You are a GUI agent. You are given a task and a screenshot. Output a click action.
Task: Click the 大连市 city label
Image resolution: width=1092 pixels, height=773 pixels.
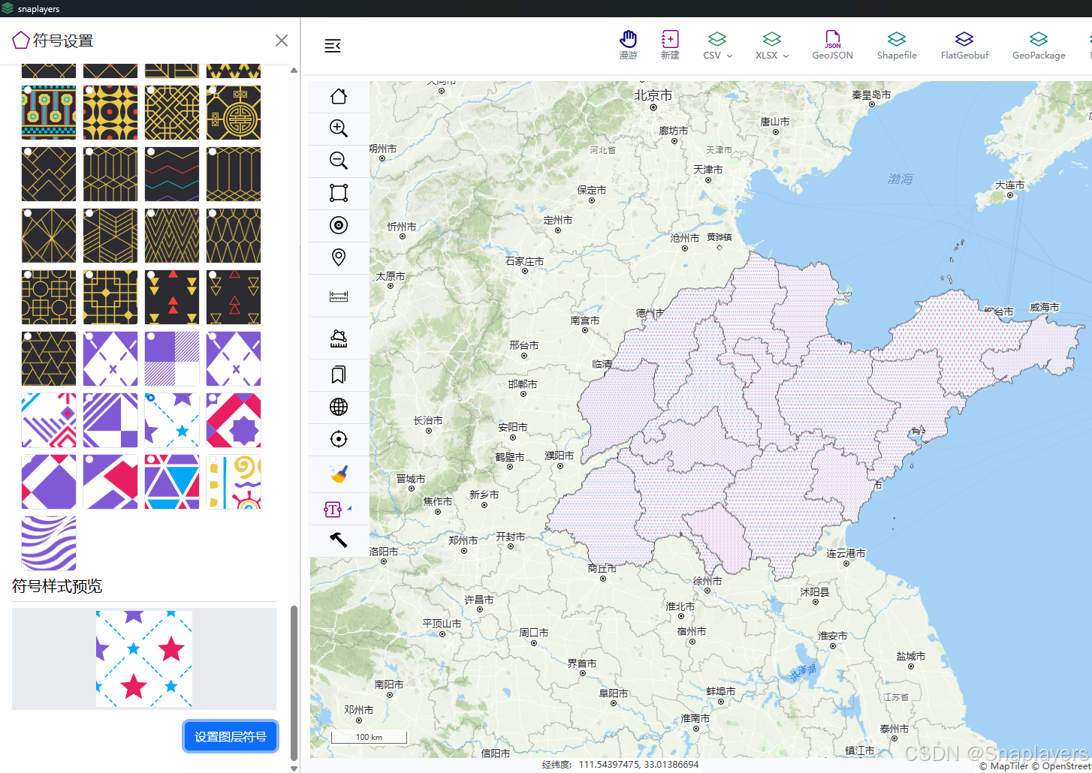coord(1009,185)
